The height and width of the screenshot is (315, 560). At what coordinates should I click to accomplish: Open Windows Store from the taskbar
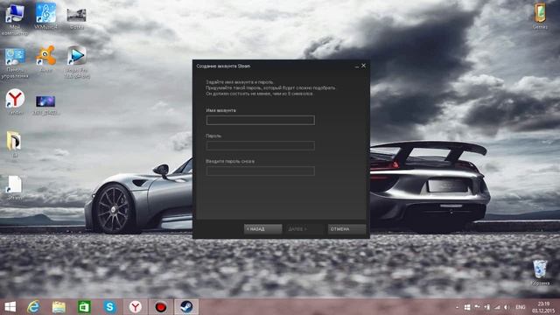click(84, 307)
